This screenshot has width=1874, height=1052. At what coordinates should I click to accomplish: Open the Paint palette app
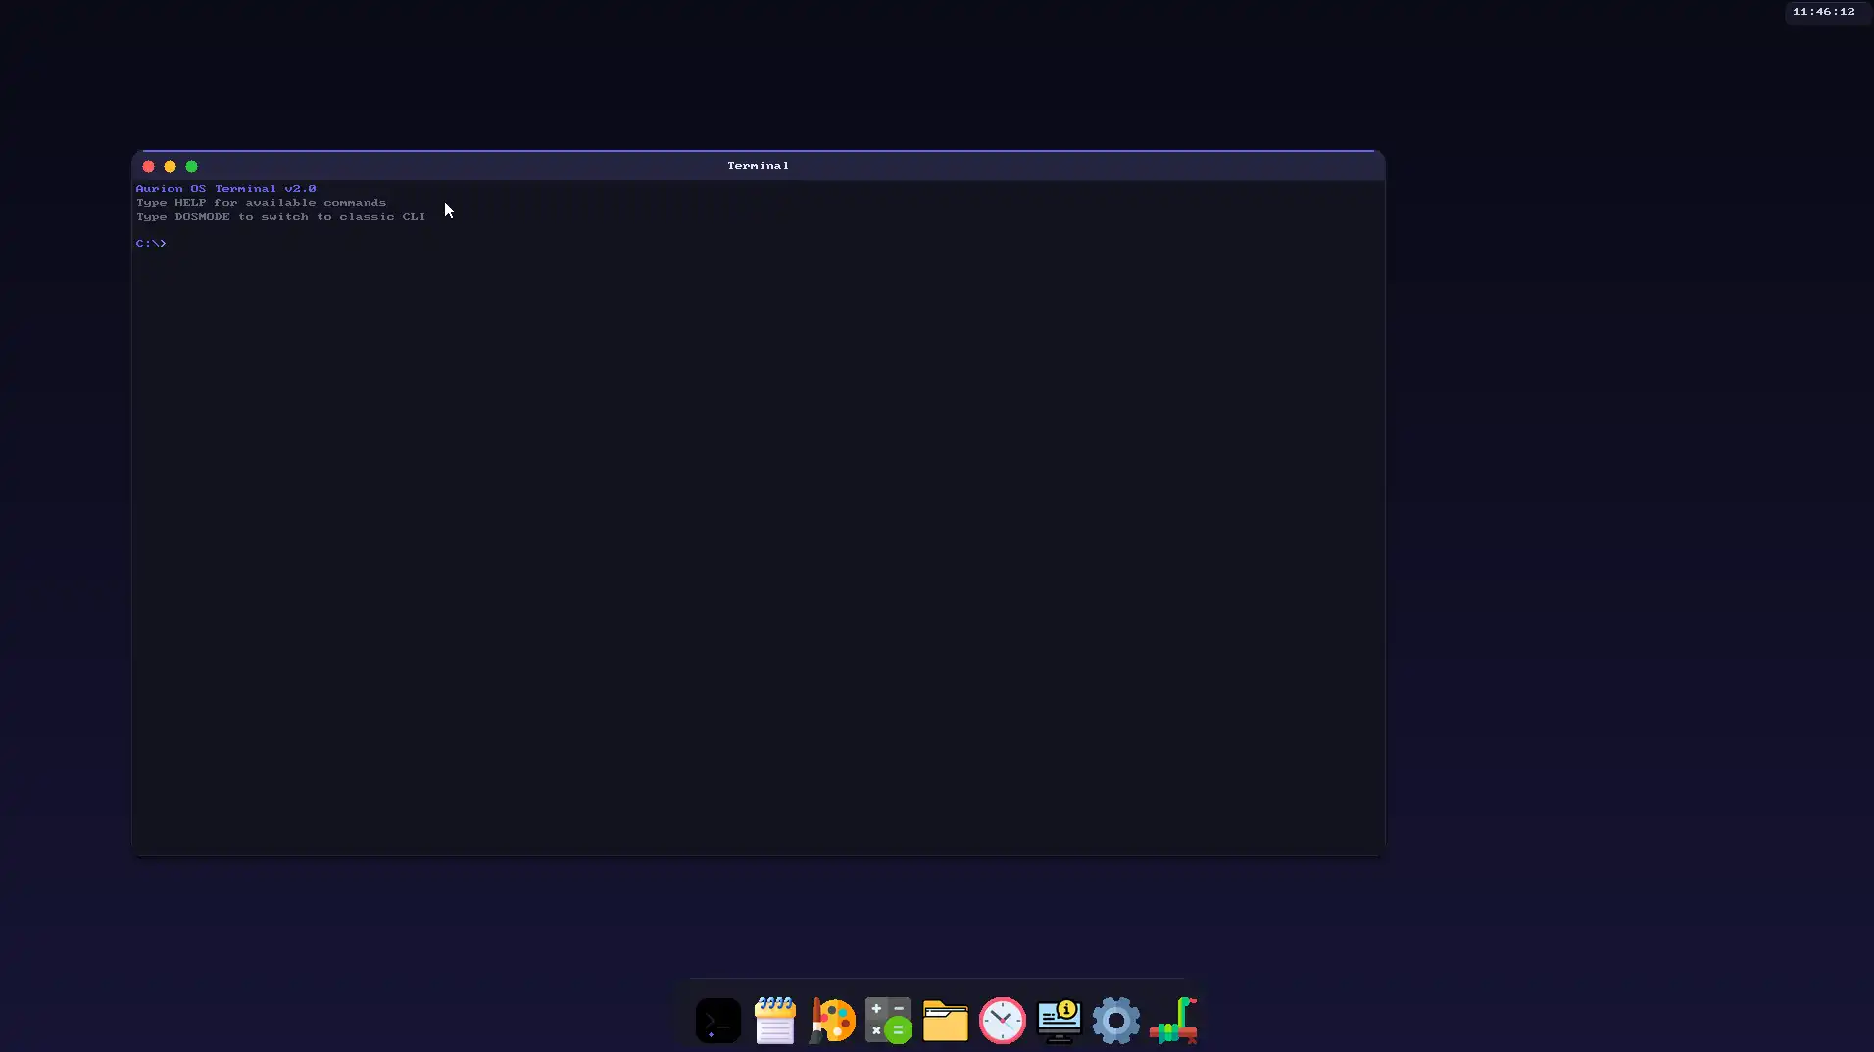(831, 1021)
